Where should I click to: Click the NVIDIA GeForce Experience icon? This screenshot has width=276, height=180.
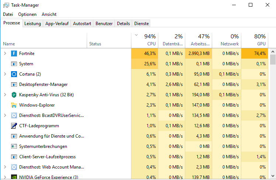click(14, 177)
